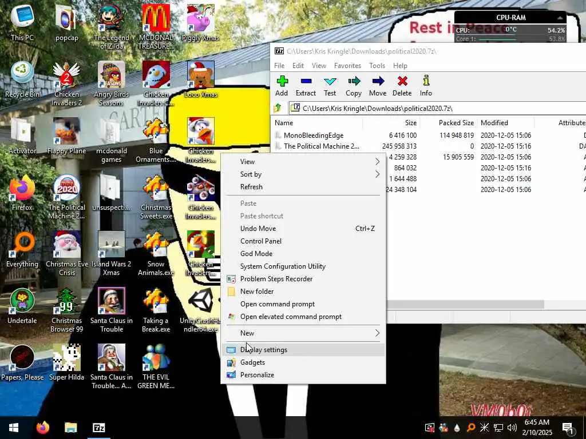This screenshot has width=586, height=439.
Task: Select the Chicken Invaders 2 shortcut
Action: pos(66,83)
